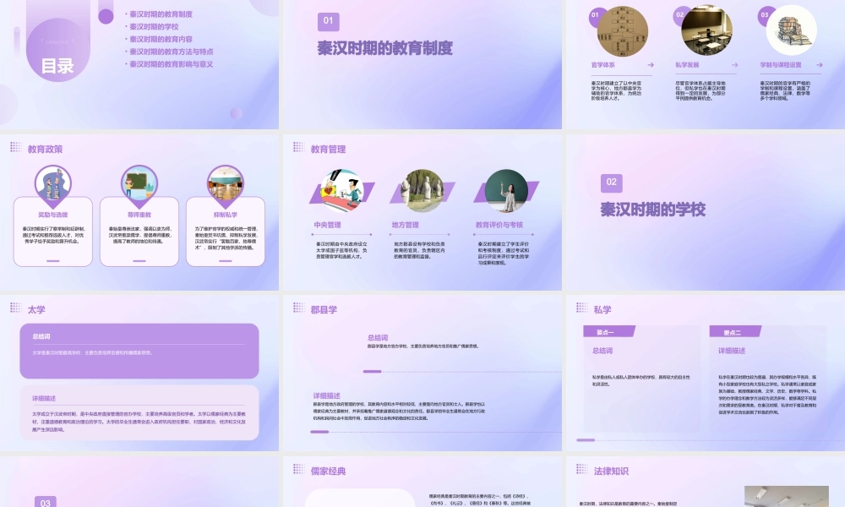Click the 地方管理 heading
The width and height of the screenshot is (845, 507).
tap(406, 225)
